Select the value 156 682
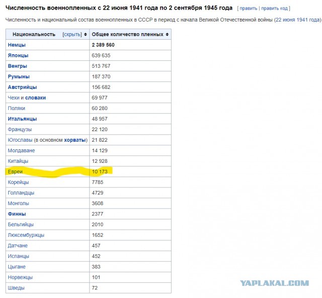The width and height of the screenshot is (322, 298). [101, 87]
